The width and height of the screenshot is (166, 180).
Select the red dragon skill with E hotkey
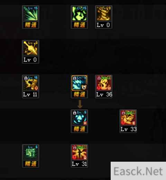point(128,117)
